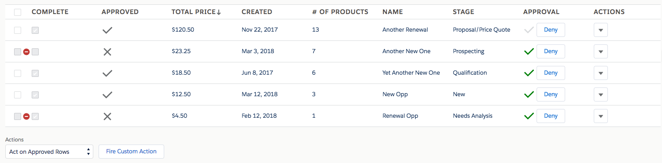This screenshot has width=662, height=163.
Task: Click sort arrow beside Total Price header
Action: pyautogui.click(x=219, y=12)
